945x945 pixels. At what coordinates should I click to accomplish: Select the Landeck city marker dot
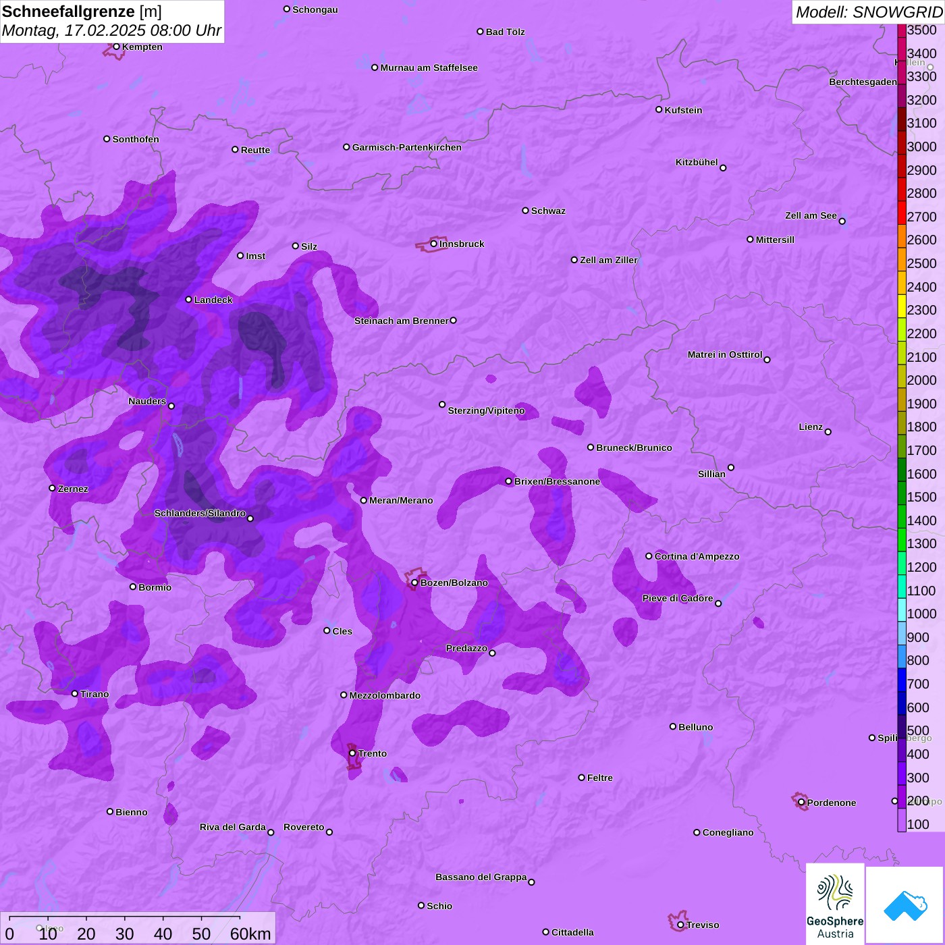(x=189, y=300)
